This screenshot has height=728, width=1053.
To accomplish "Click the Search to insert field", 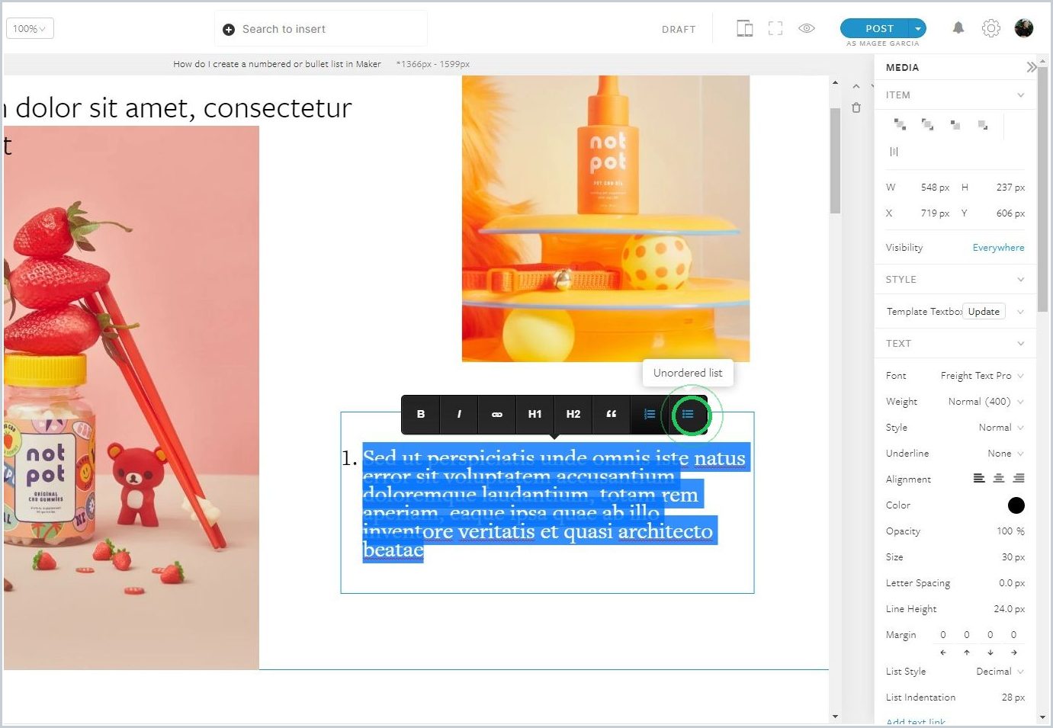I will (x=321, y=29).
